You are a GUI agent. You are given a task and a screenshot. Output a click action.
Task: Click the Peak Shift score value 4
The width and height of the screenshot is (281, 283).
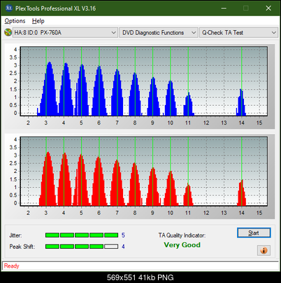click(x=123, y=247)
